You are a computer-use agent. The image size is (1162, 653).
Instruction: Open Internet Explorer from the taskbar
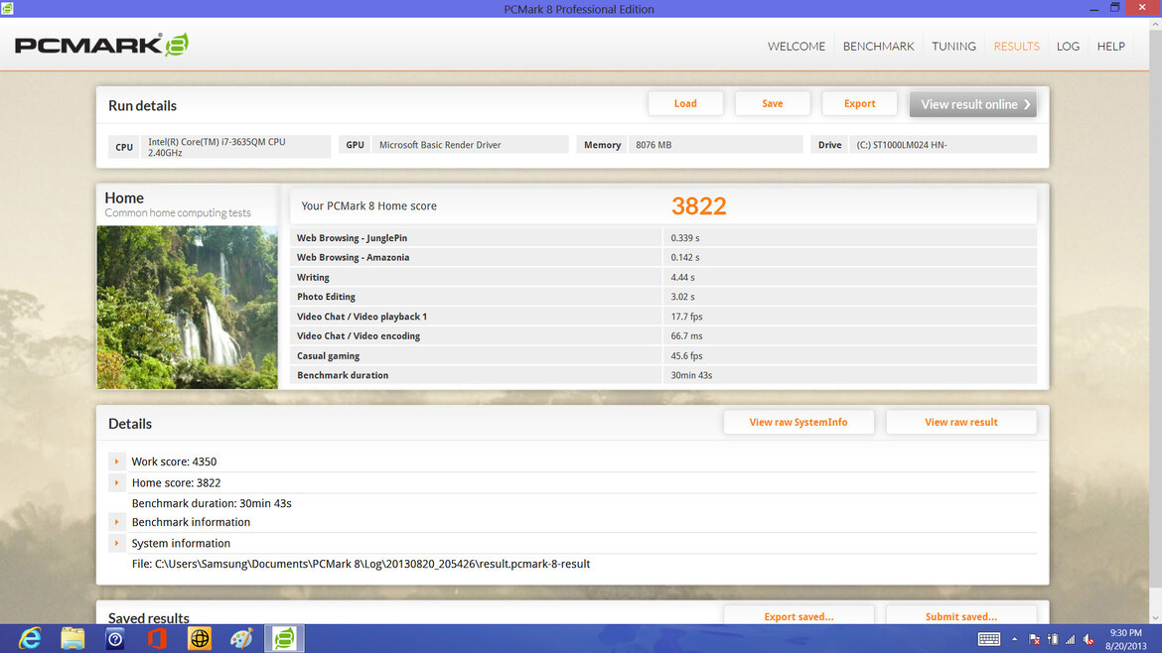coord(30,638)
